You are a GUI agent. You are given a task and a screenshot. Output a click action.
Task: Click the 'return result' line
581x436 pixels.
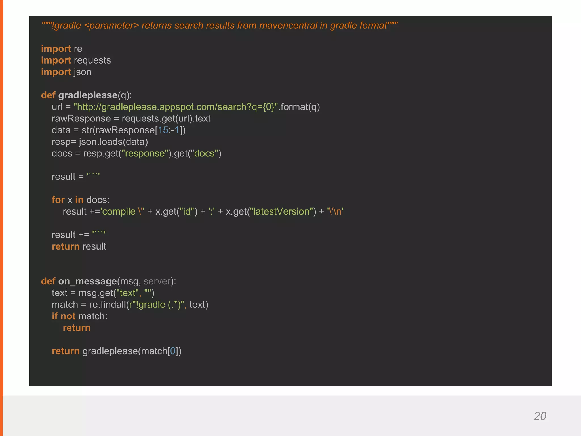(x=79, y=246)
